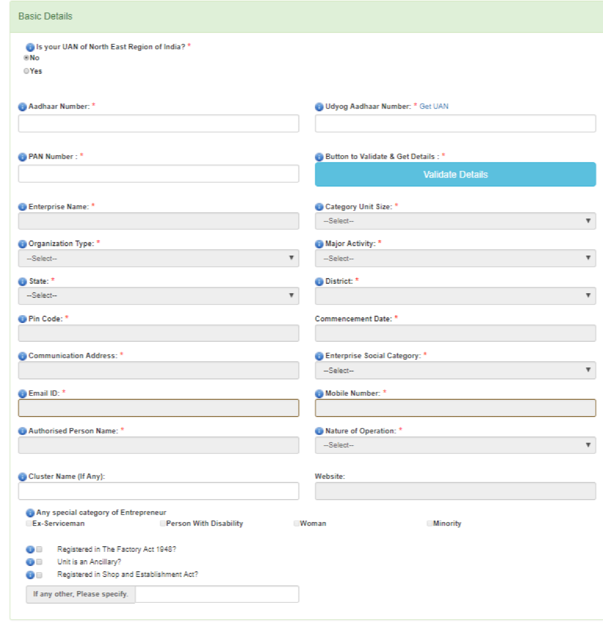This screenshot has width=603, height=624.
Task: Click info icon next to PAN Number
Action: tap(22, 157)
